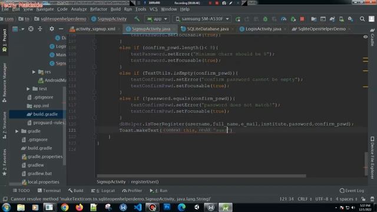Open Visual Studio Code from the taskbar
The height and width of the screenshot is (212, 377).
tap(138, 207)
